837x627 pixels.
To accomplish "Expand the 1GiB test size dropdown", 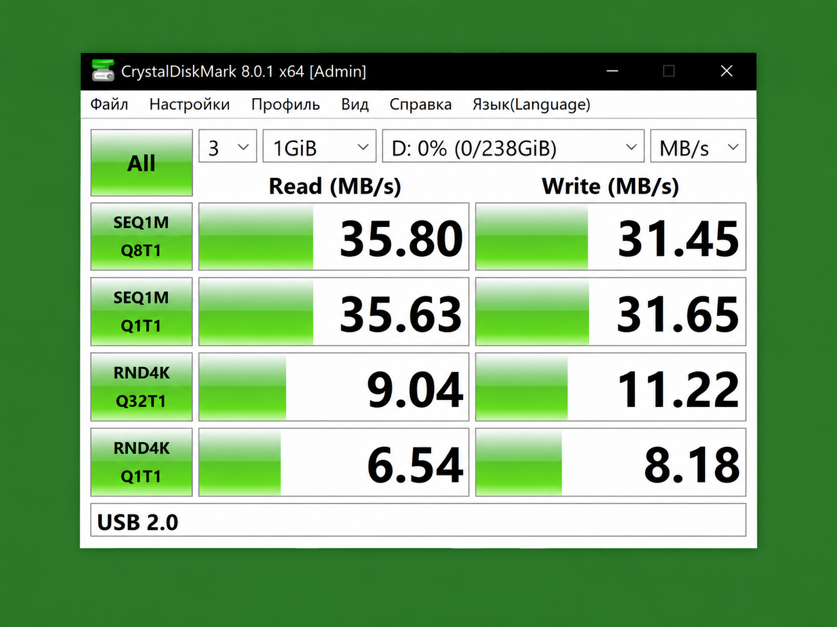I will 320,146.
